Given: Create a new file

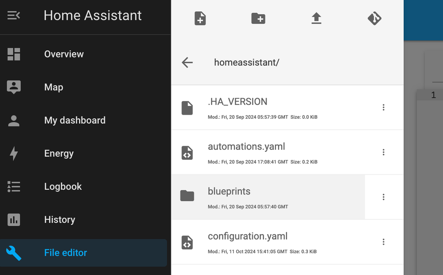Looking at the screenshot, I should tap(200, 18).
